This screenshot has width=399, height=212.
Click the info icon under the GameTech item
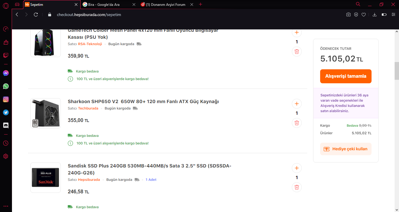click(x=70, y=79)
